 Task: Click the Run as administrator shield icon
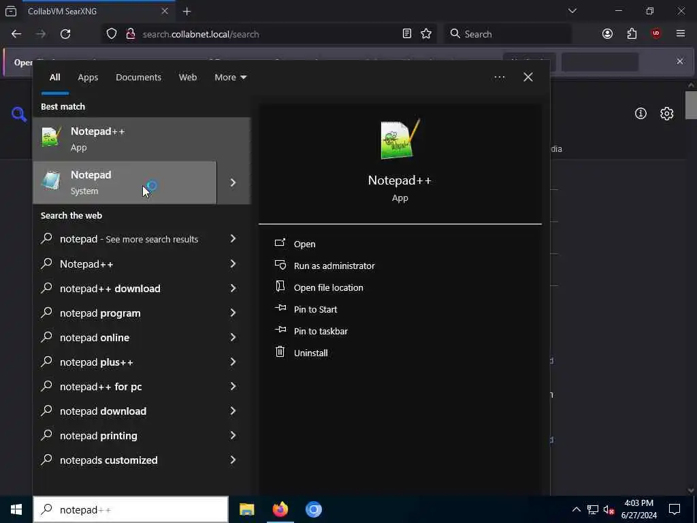[x=280, y=265]
